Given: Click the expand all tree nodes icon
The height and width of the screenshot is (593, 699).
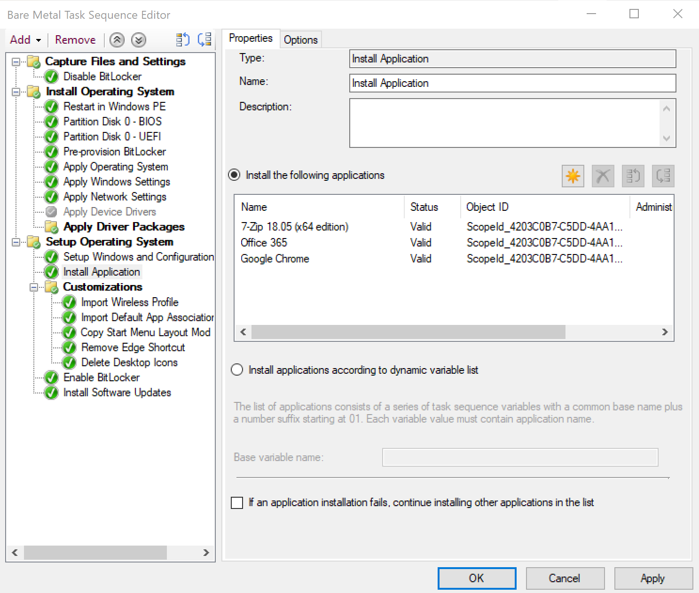Looking at the screenshot, I should tap(183, 40).
